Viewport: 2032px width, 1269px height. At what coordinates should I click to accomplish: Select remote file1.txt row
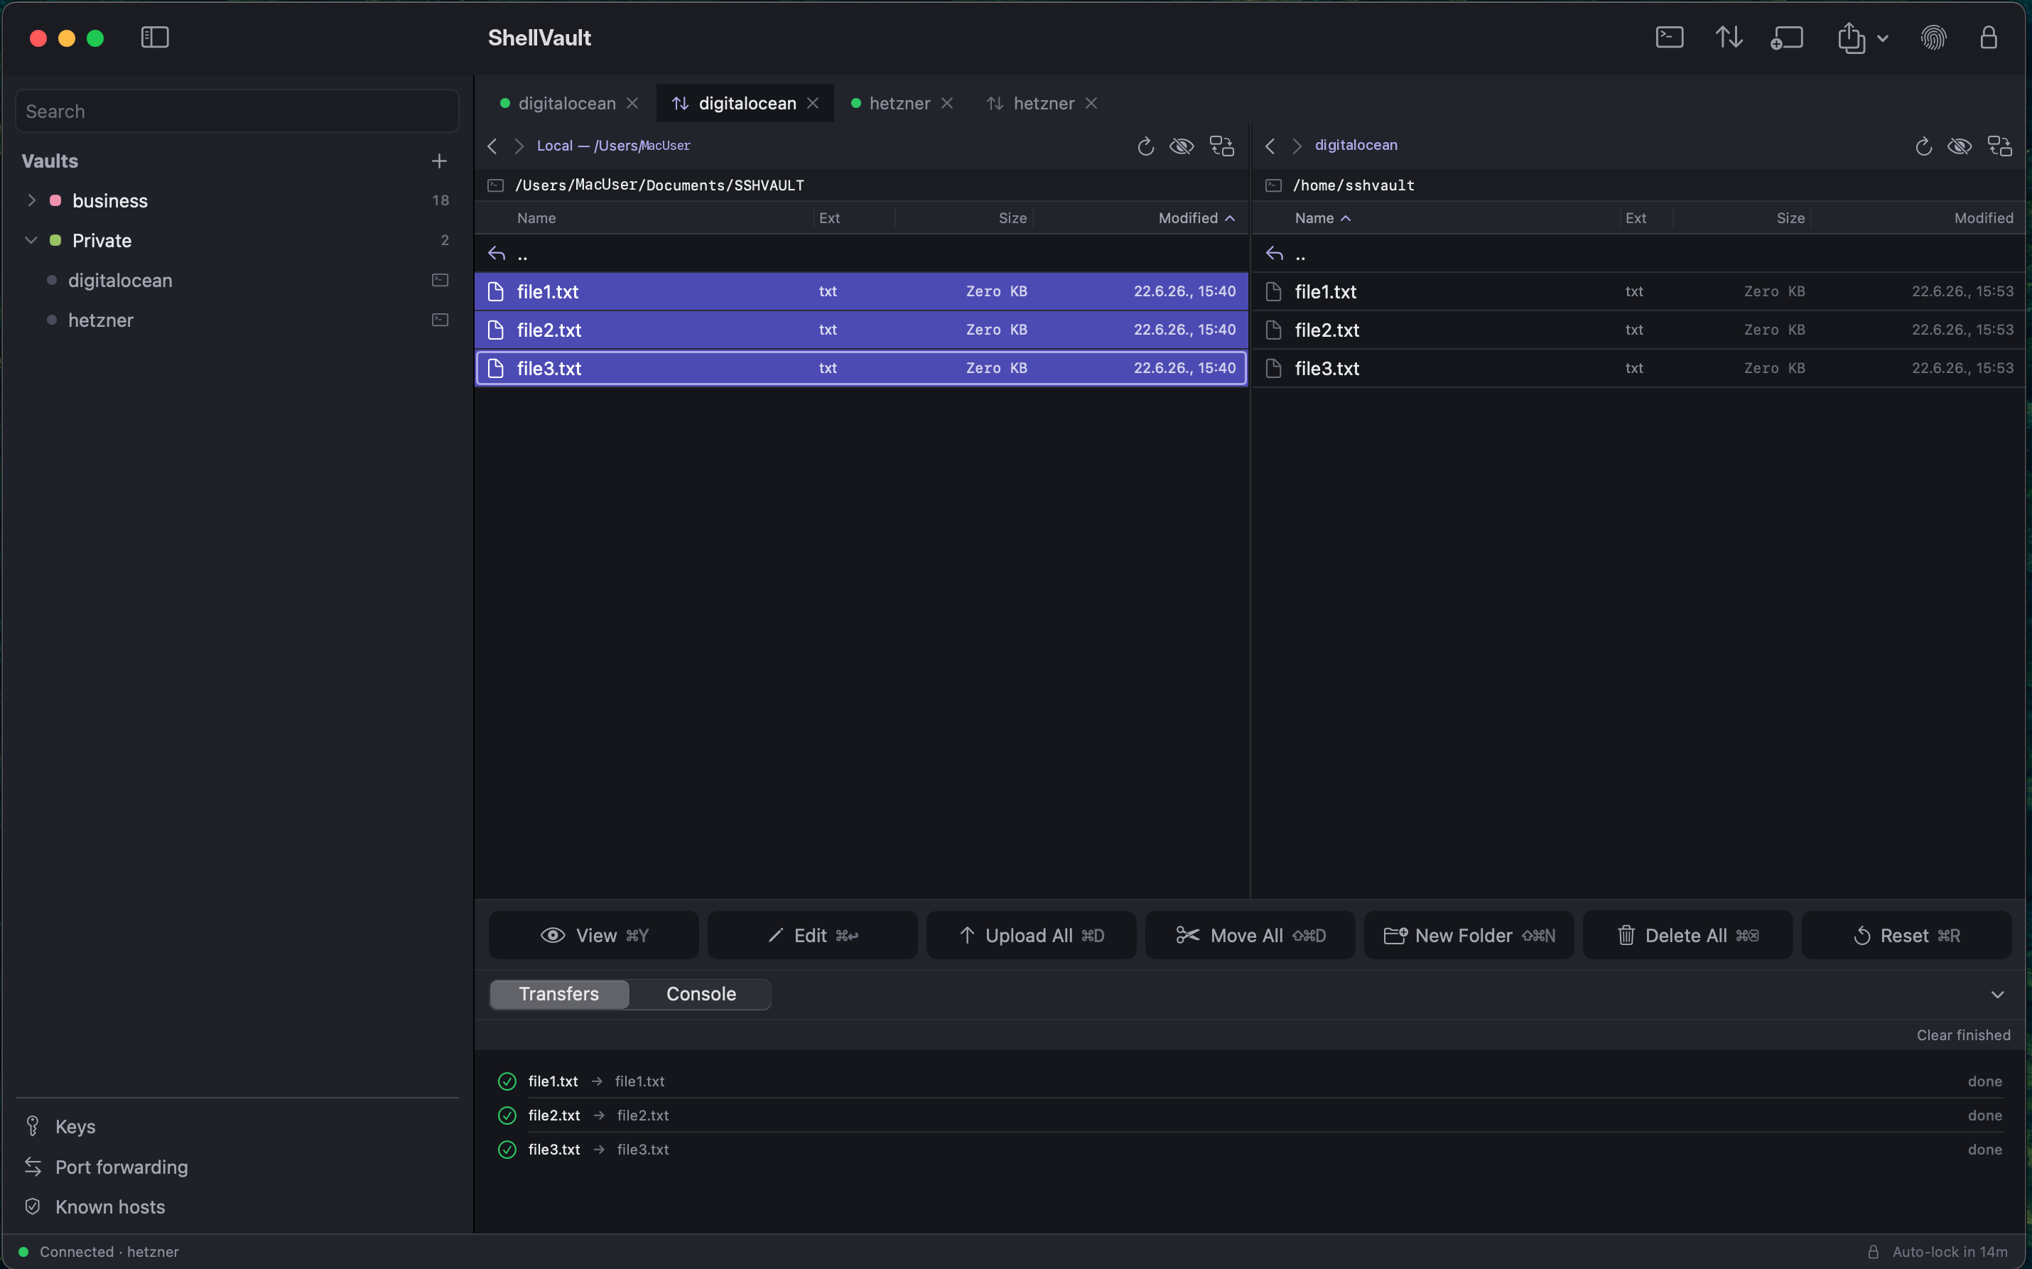(1638, 291)
